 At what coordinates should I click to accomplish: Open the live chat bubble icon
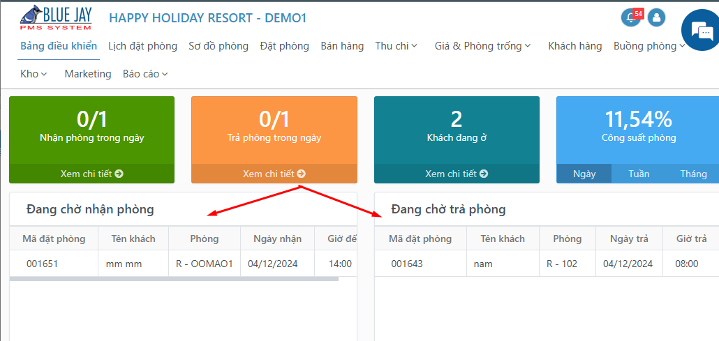coord(702,30)
